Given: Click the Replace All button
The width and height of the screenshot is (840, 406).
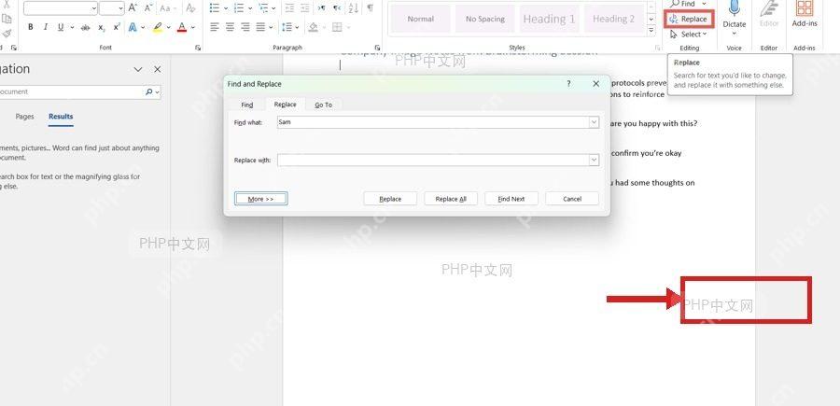Looking at the screenshot, I should (x=451, y=199).
